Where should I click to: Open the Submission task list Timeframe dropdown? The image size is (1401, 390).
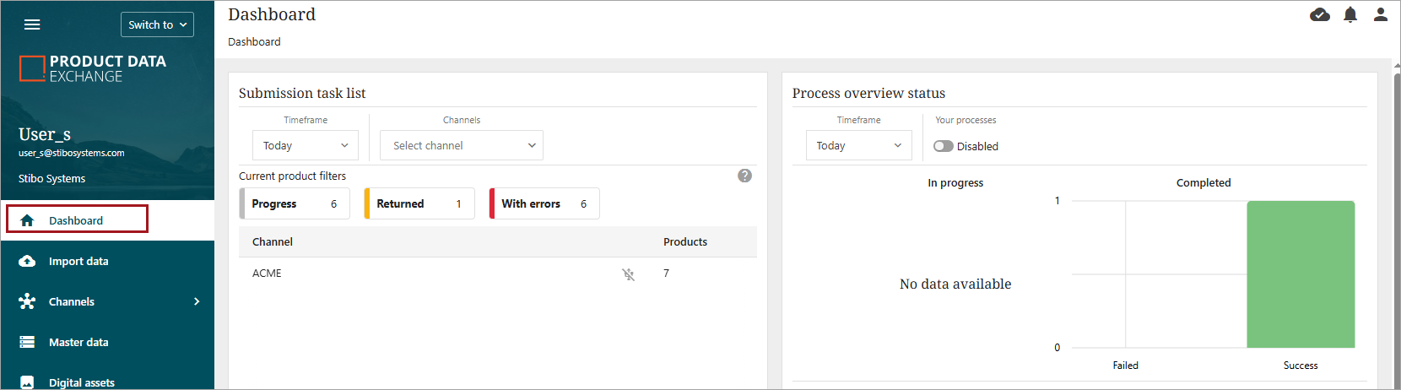pyautogui.click(x=306, y=145)
